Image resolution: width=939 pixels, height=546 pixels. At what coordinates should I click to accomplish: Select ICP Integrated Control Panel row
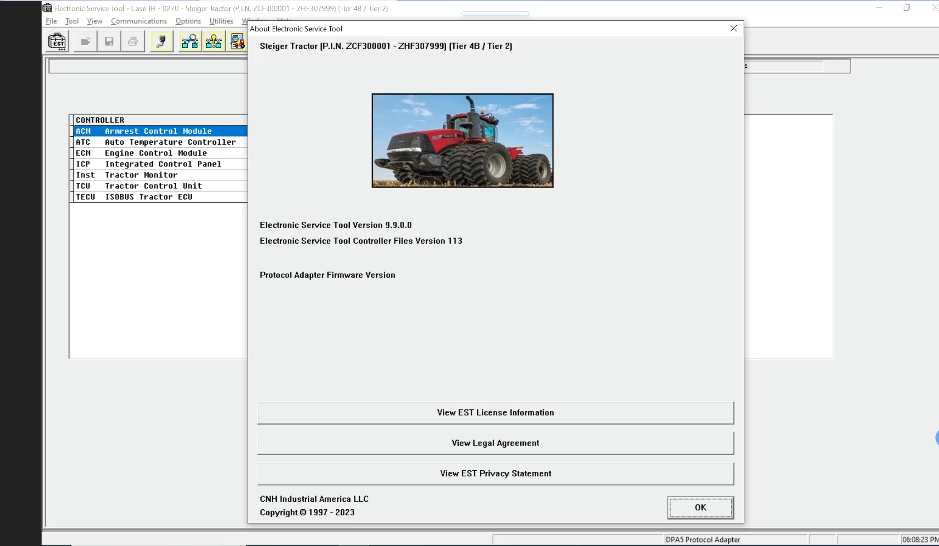(x=161, y=164)
